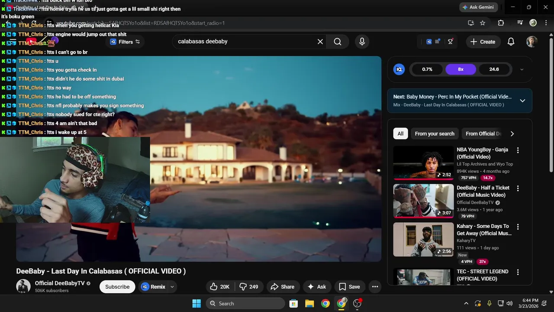Open Kahary - Some Days To Get Away title
Viewport: 554px width, 312px height.
[484, 230]
